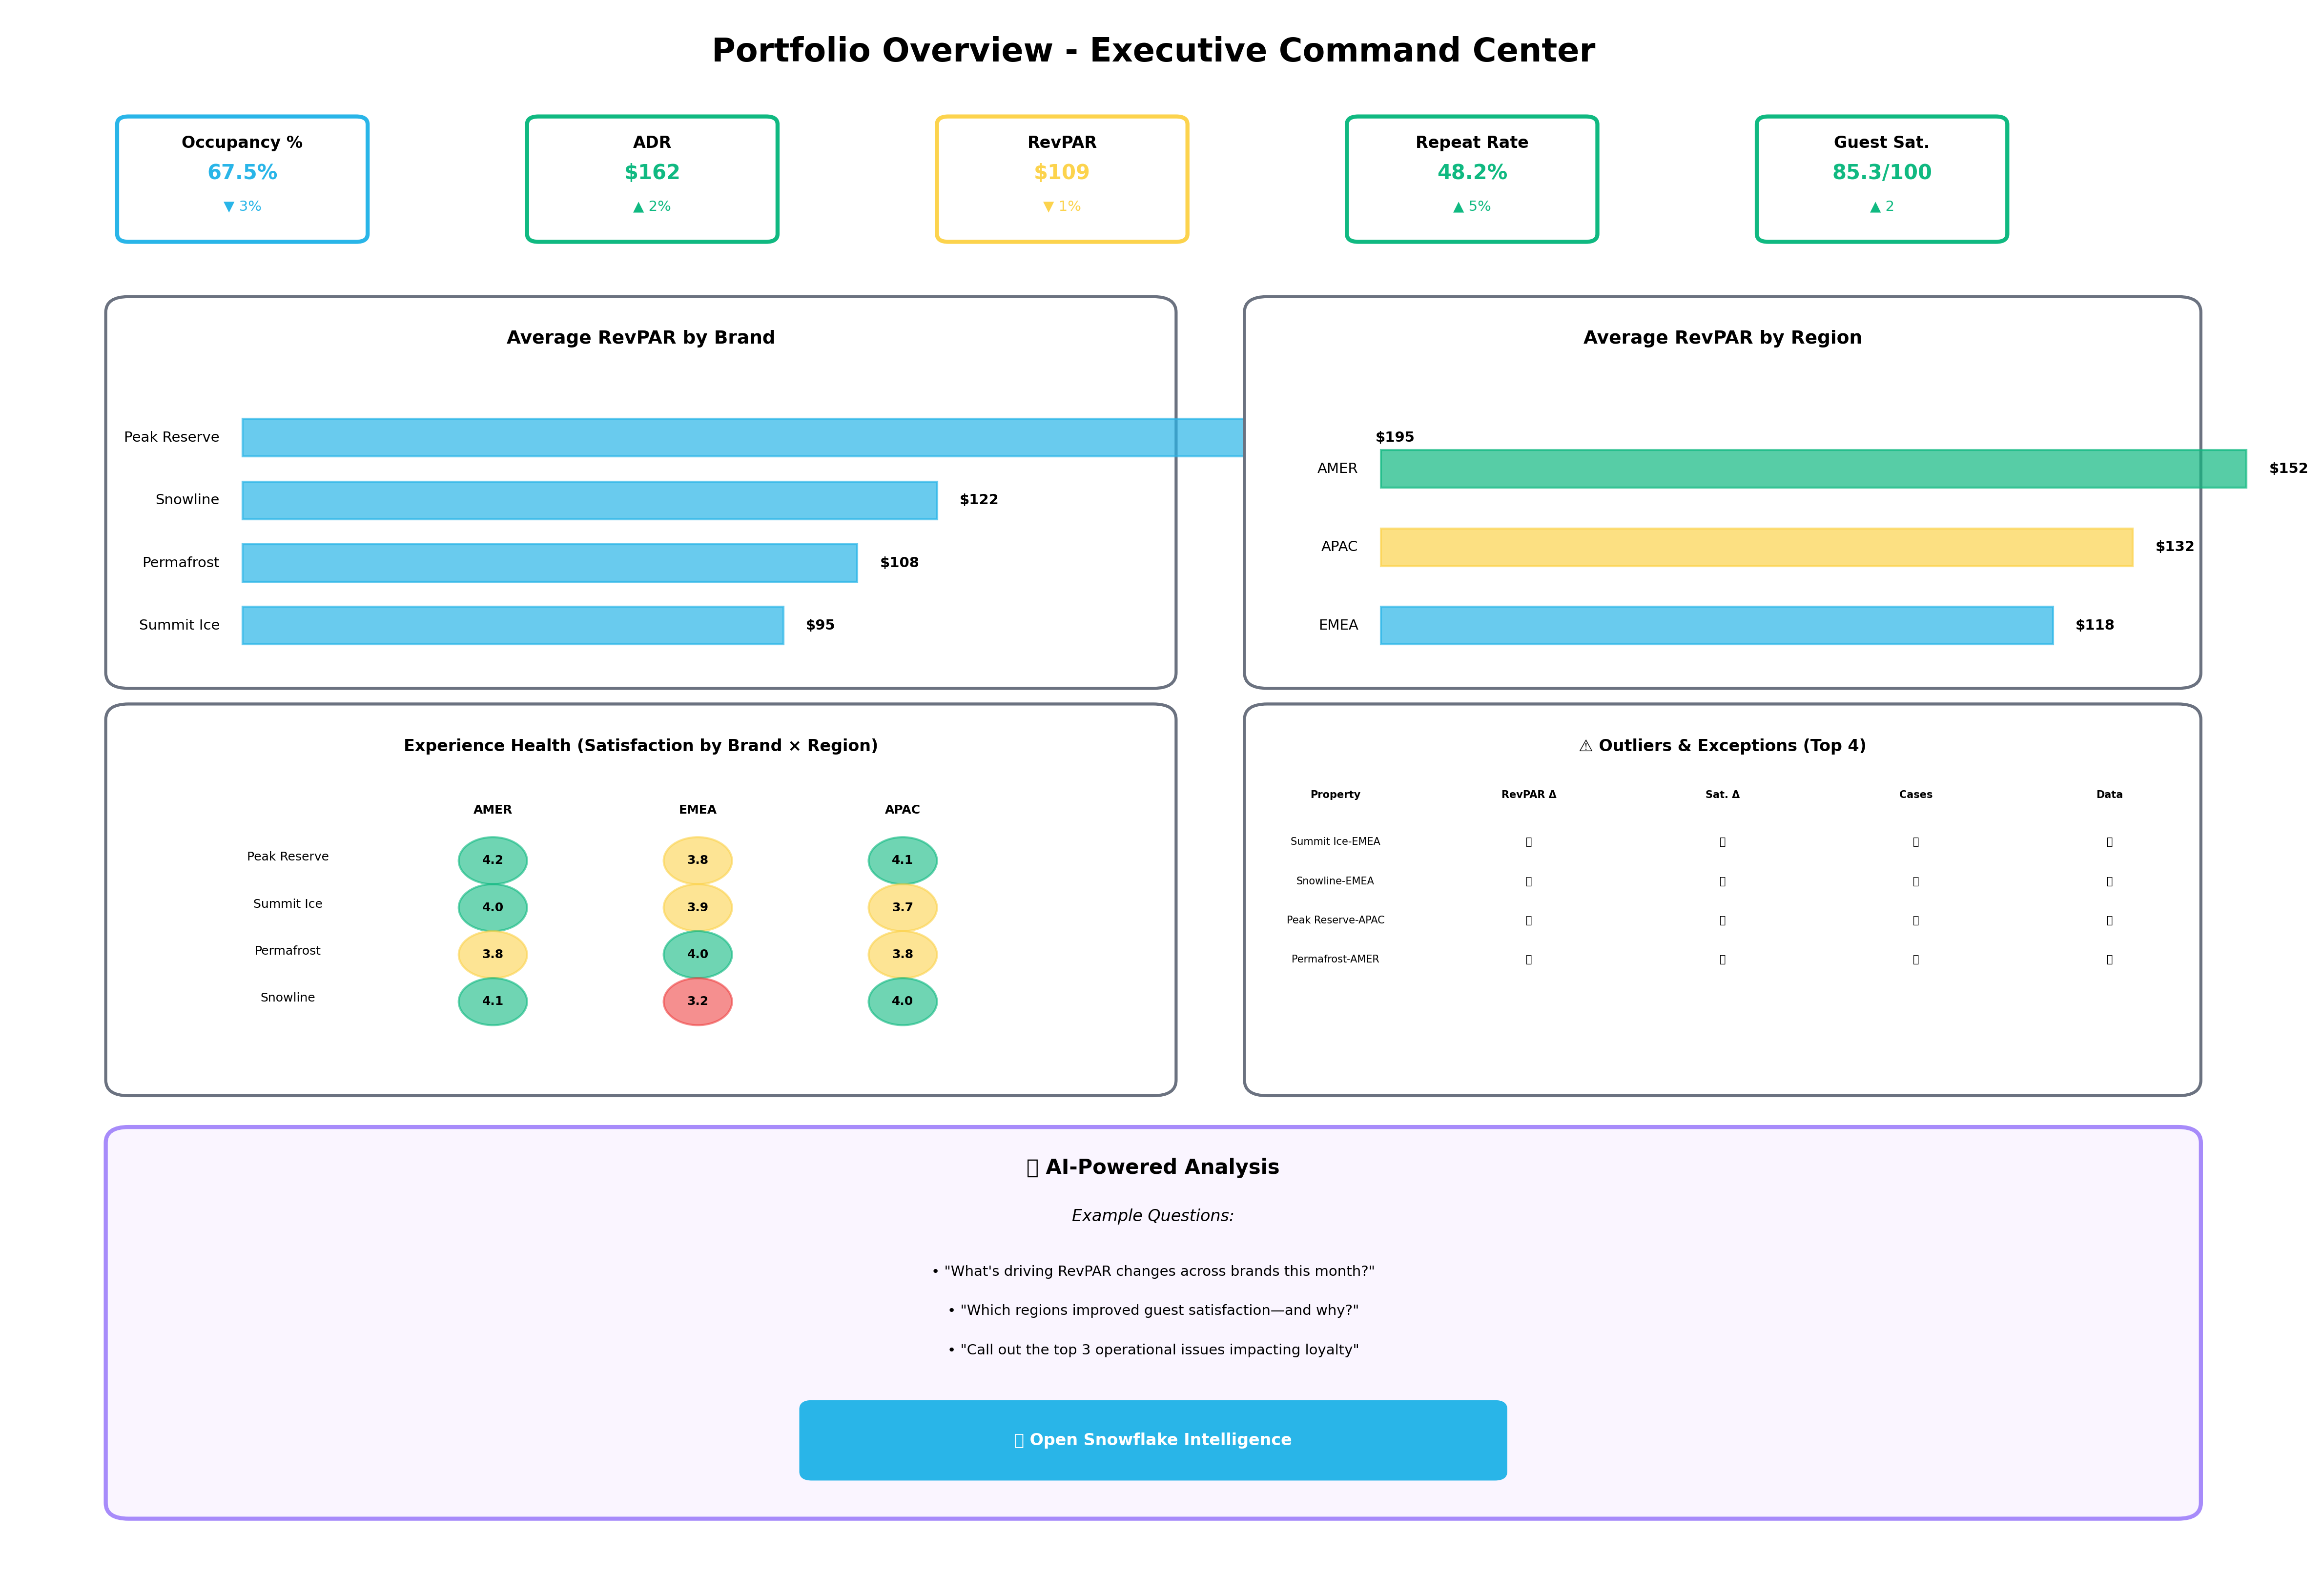Click the RevPAR Δ icon for Snowline-EMEA
The height and width of the screenshot is (1596, 2323).
[1528, 880]
